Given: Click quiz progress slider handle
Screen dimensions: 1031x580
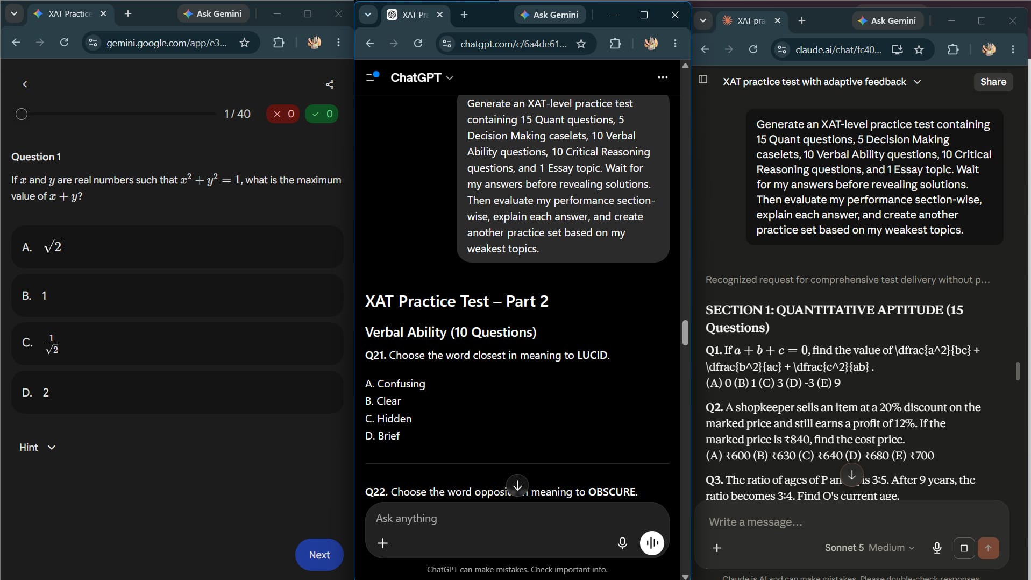Looking at the screenshot, I should (22, 114).
